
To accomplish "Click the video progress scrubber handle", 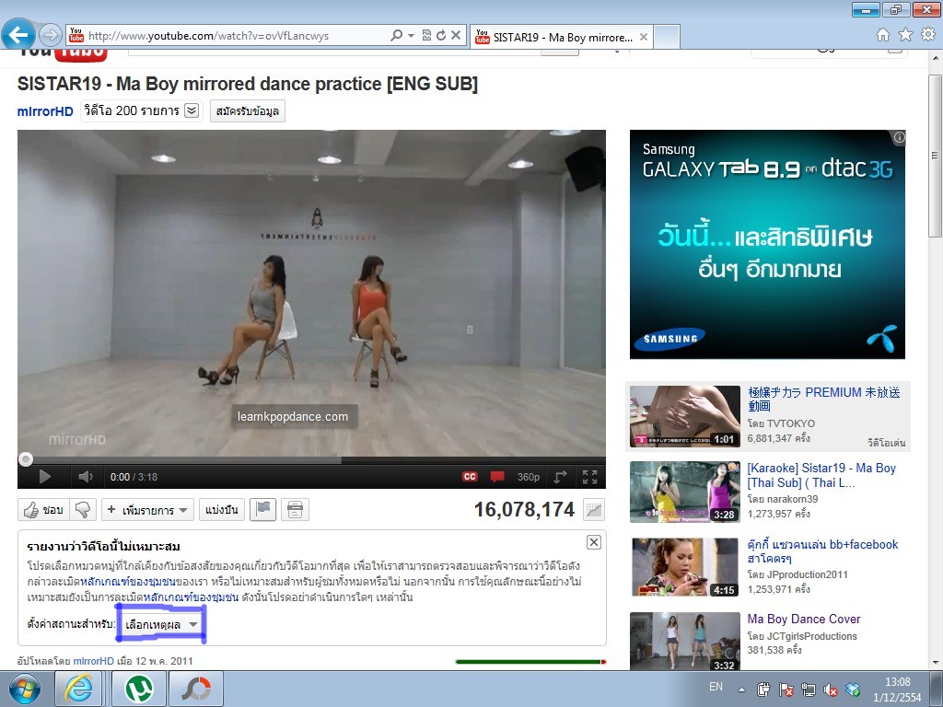I will 25,460.
